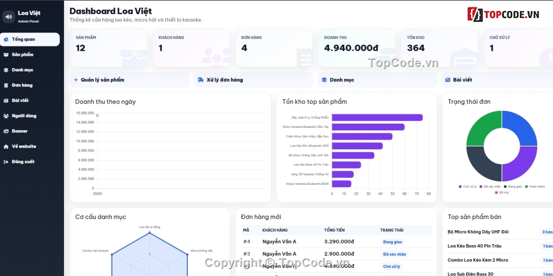Screen dimensions: 553x276
Task: Click the Danh mục layers icon in sidebar
Action: 6,70
